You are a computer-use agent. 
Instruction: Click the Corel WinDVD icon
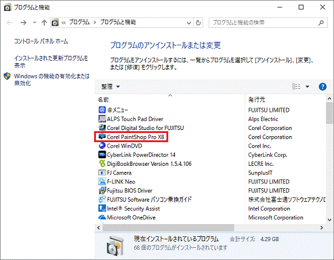[102, 146]
